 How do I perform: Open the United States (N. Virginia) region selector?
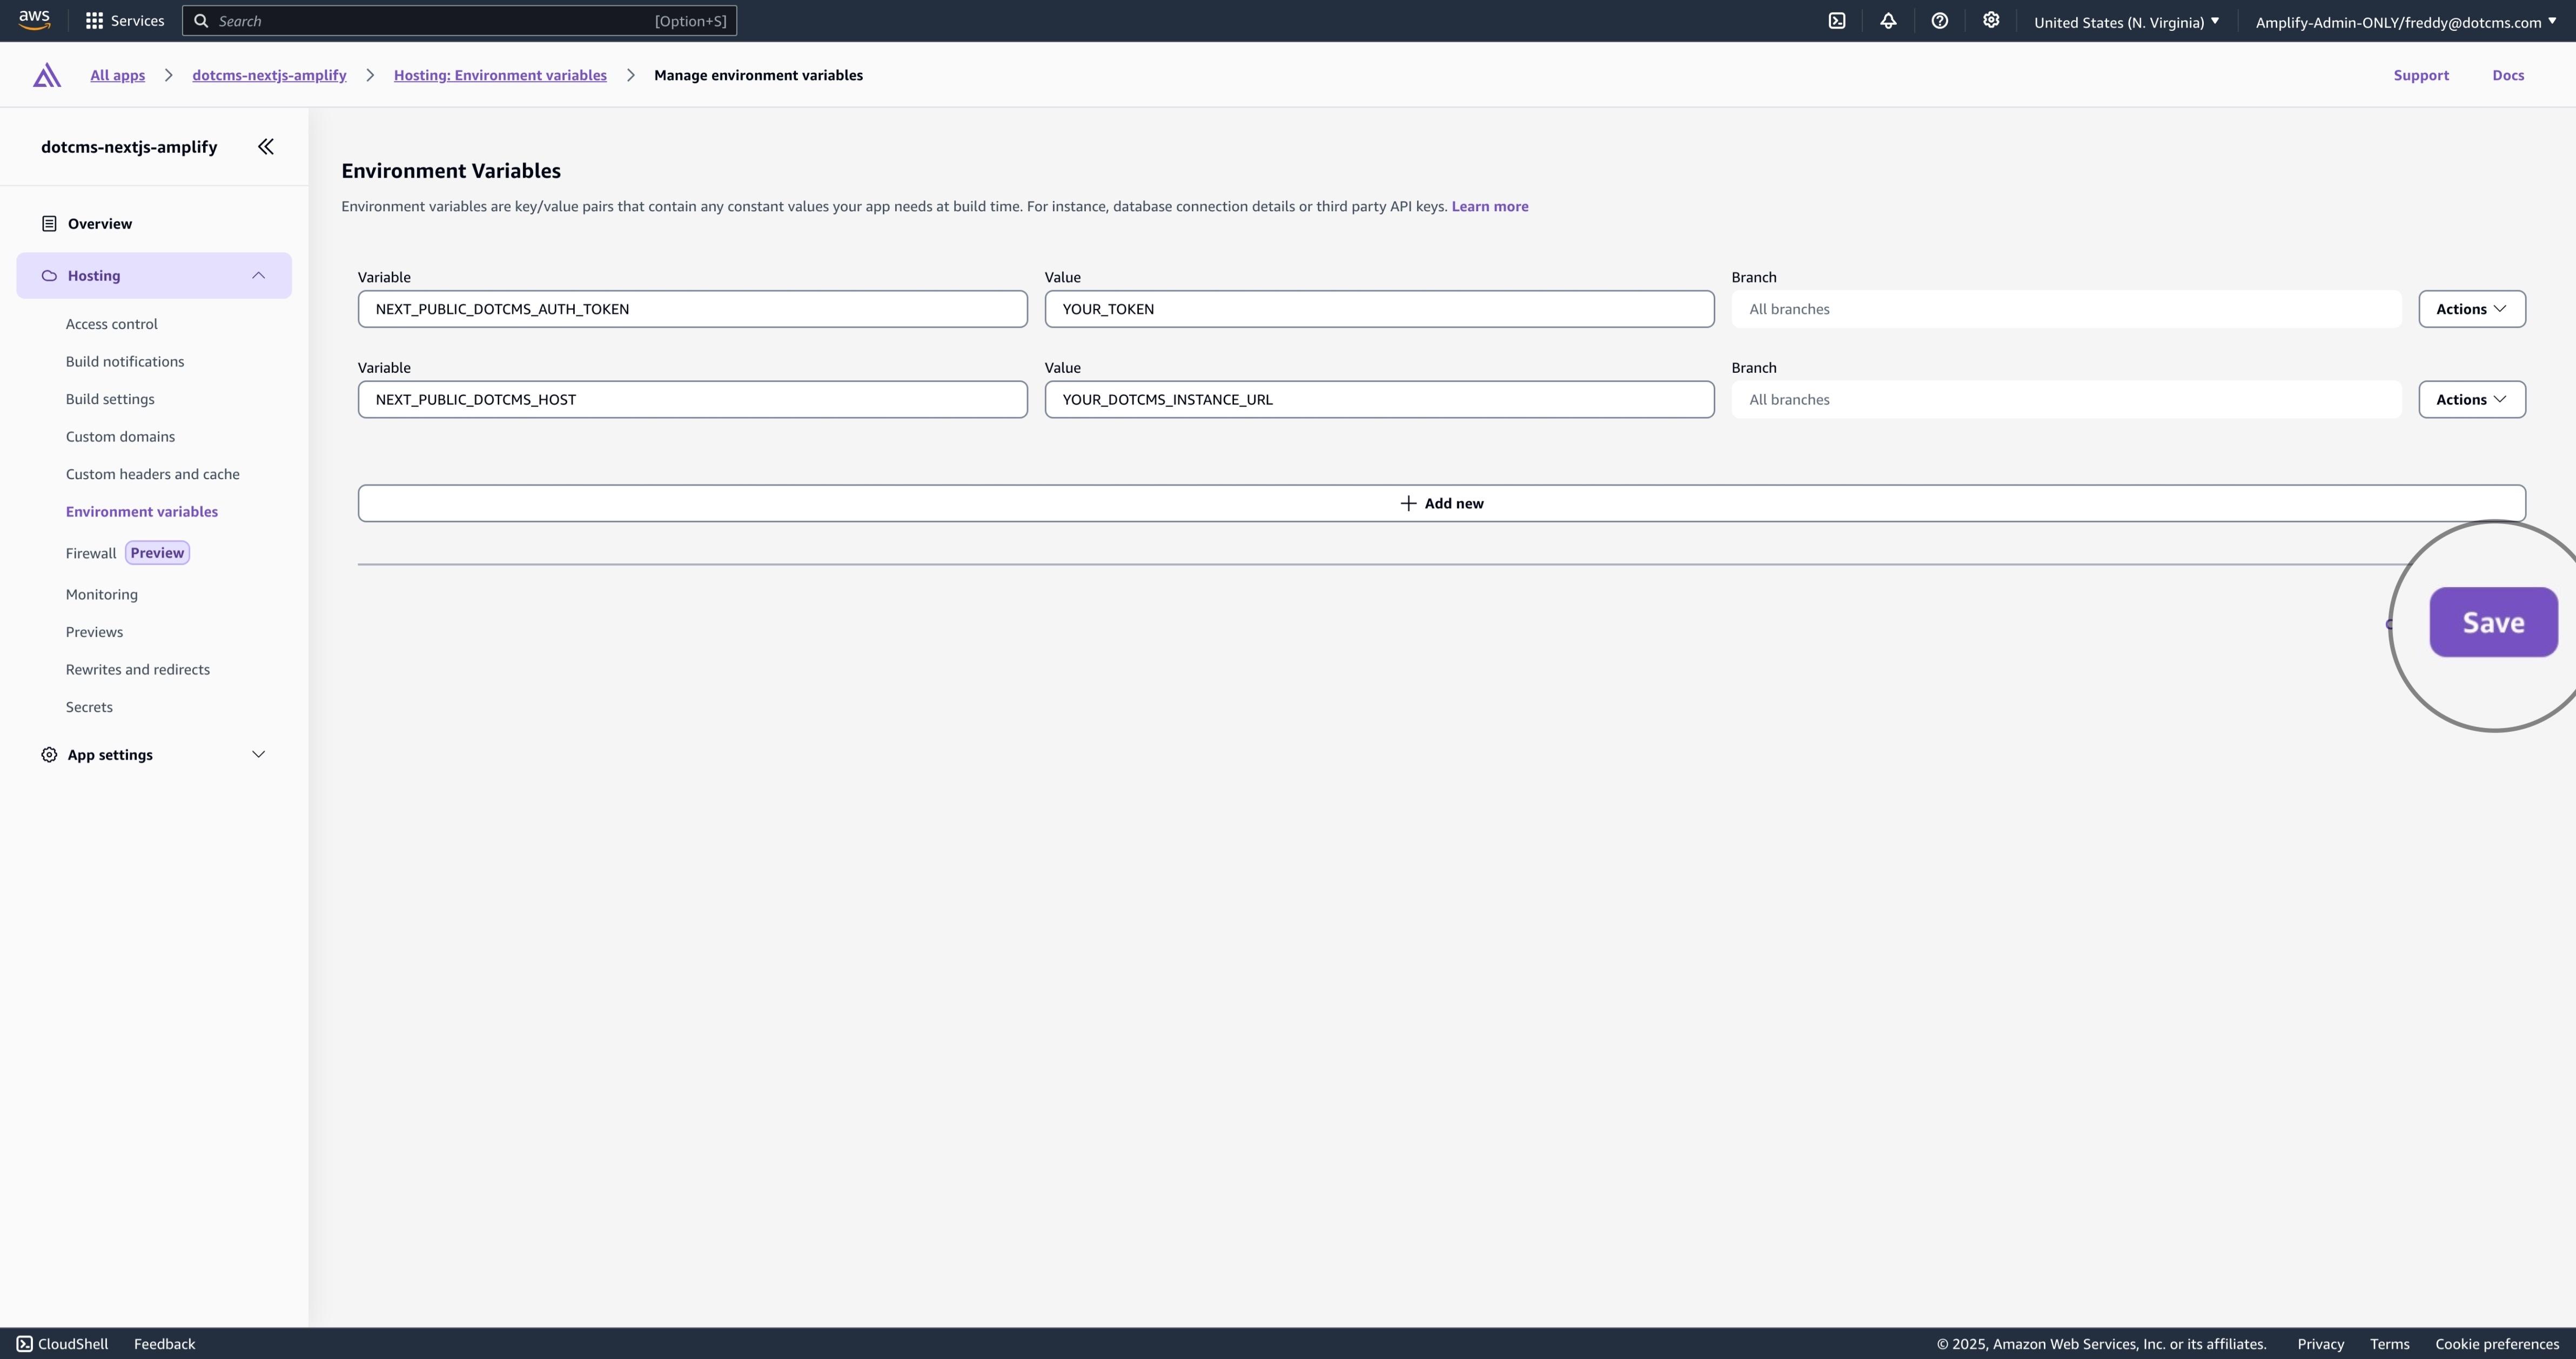(2126, 21)
